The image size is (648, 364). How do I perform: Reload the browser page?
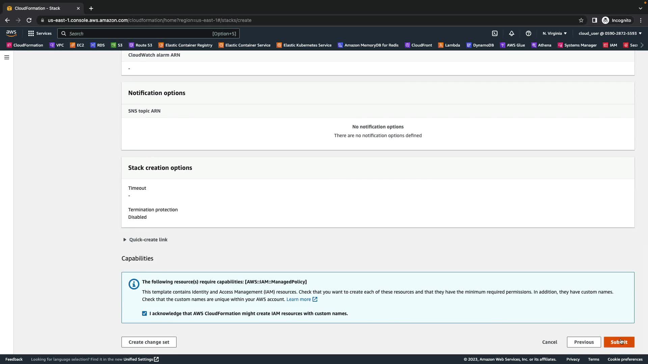29,20
